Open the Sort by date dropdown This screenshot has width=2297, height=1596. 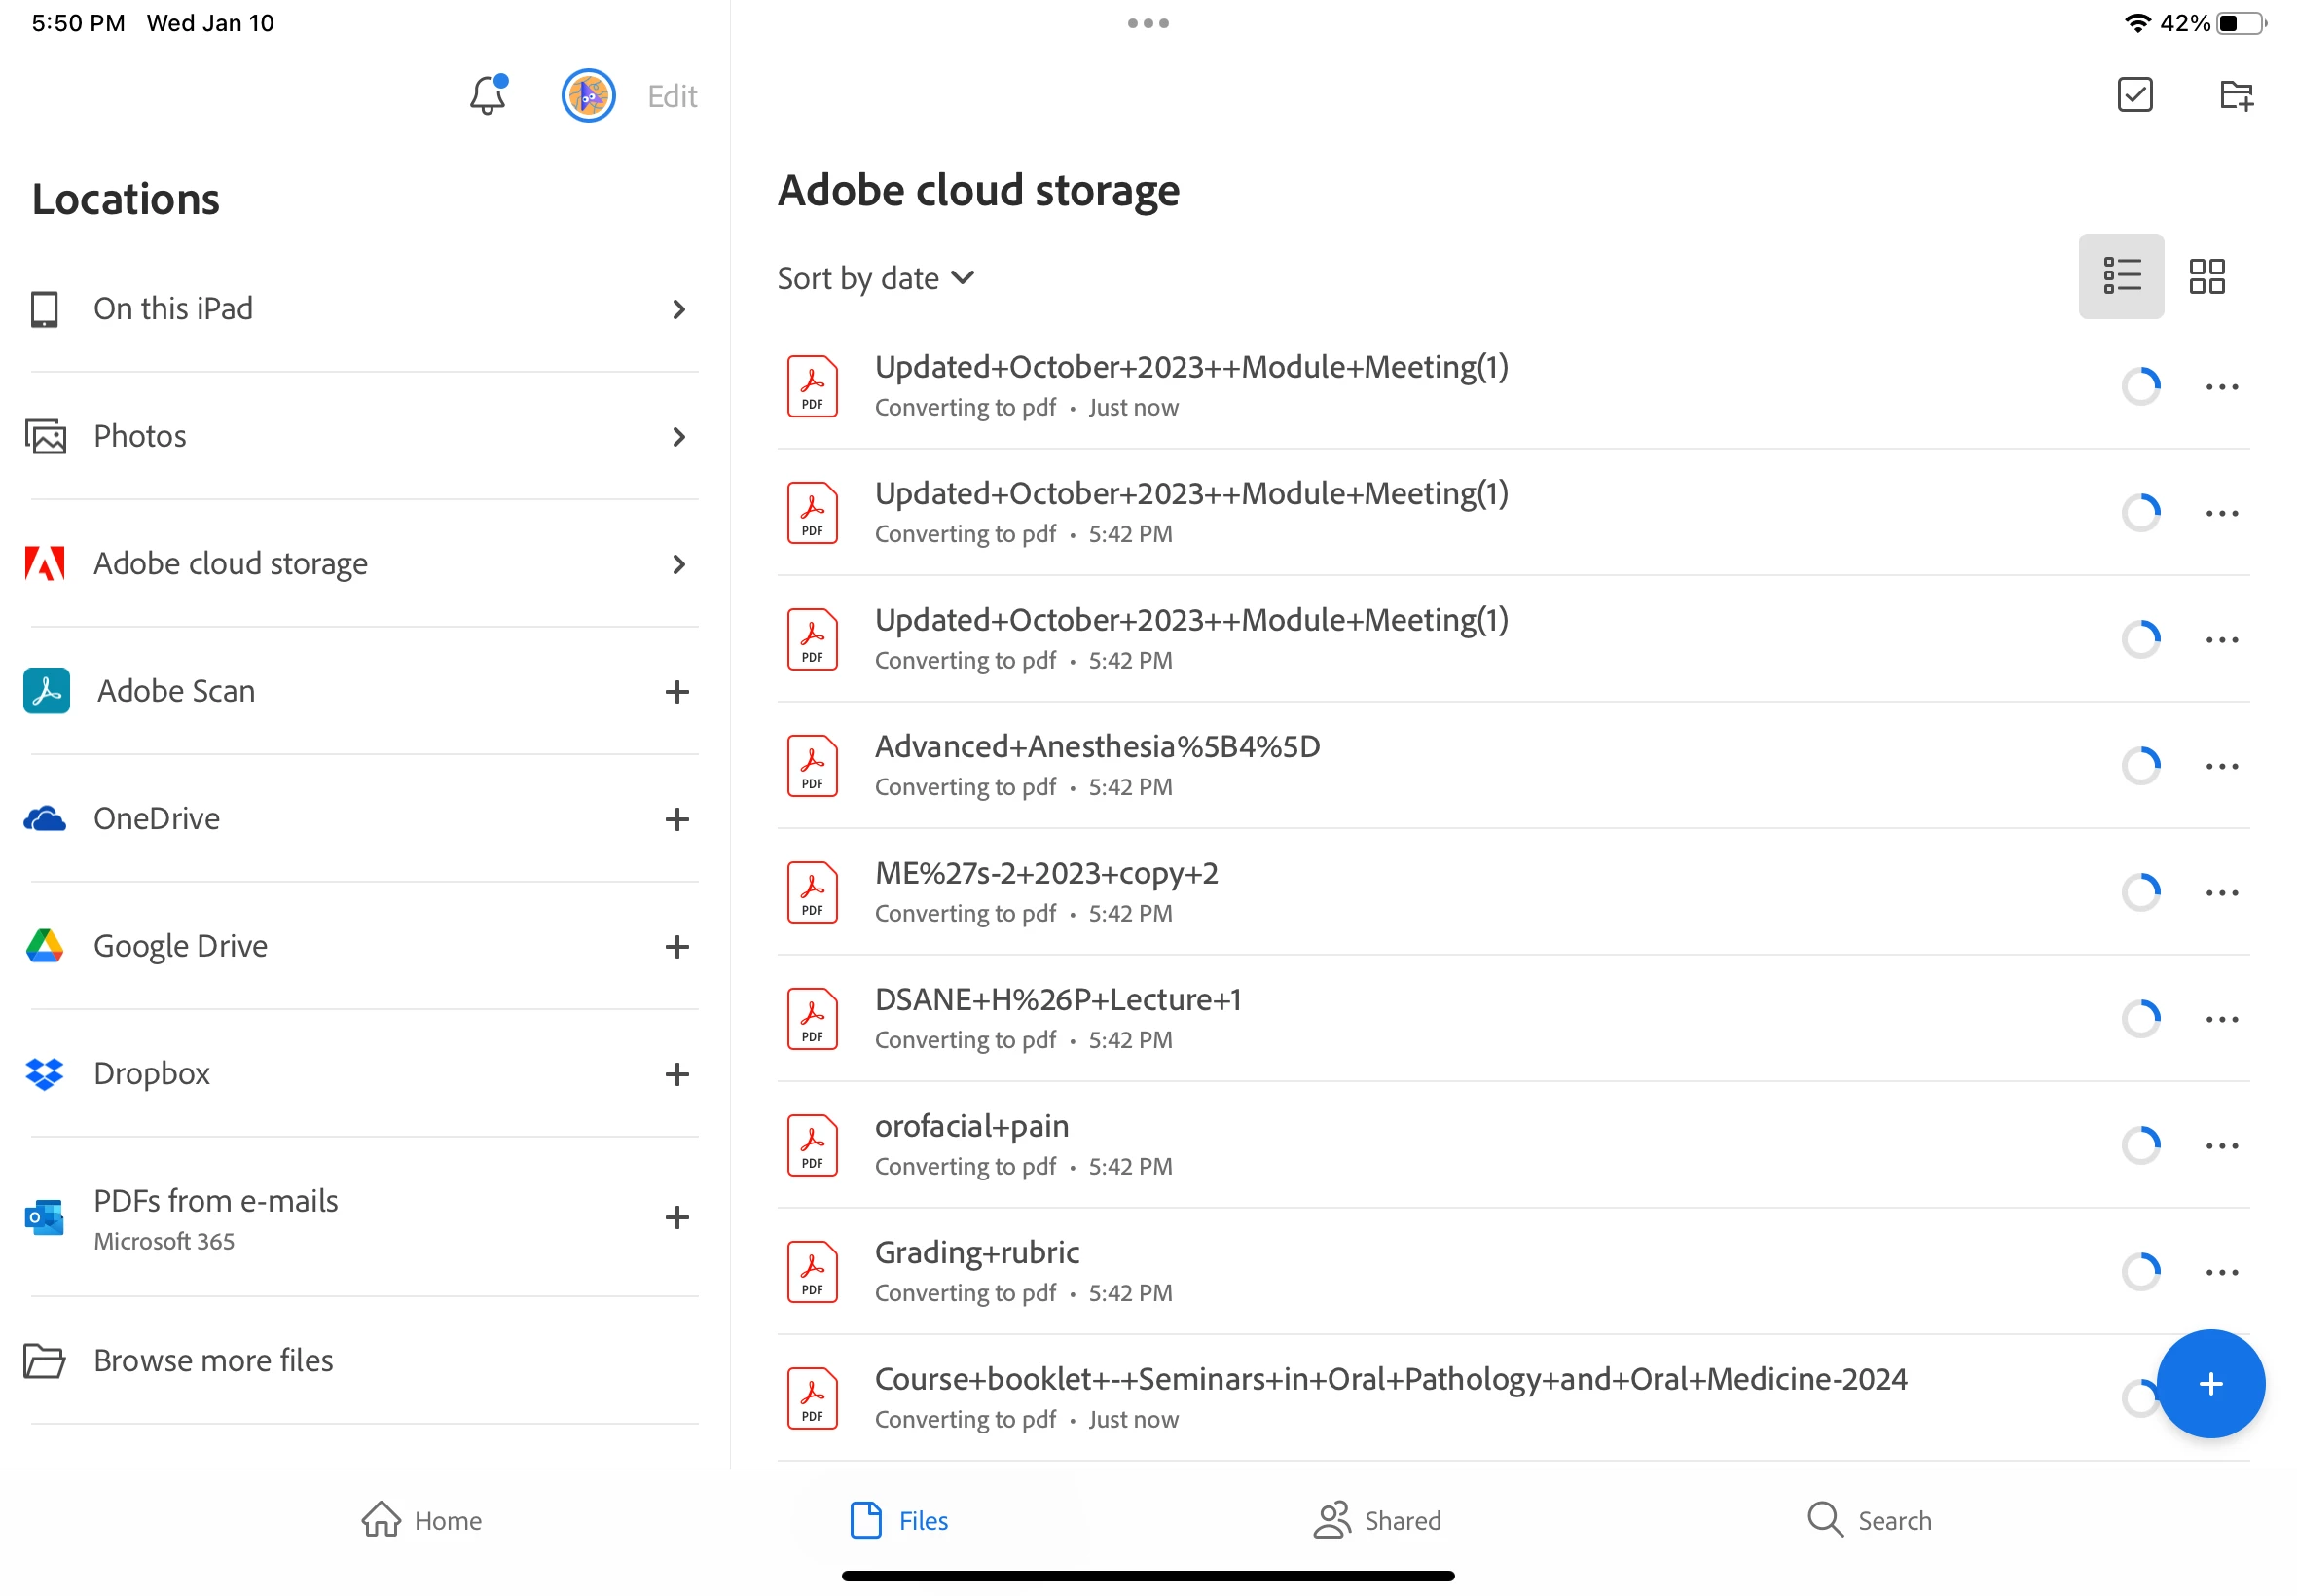coord(875,278)
